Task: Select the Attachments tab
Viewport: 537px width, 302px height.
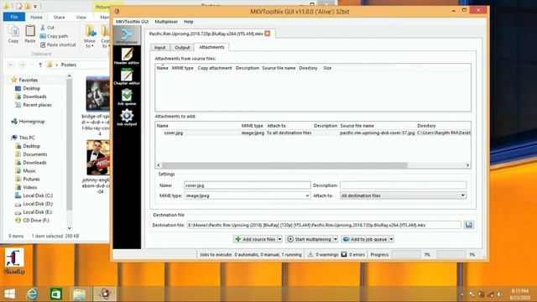Action: [x=211, y=47]
